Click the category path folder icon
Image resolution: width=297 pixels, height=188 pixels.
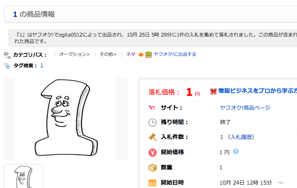(7, 55)
